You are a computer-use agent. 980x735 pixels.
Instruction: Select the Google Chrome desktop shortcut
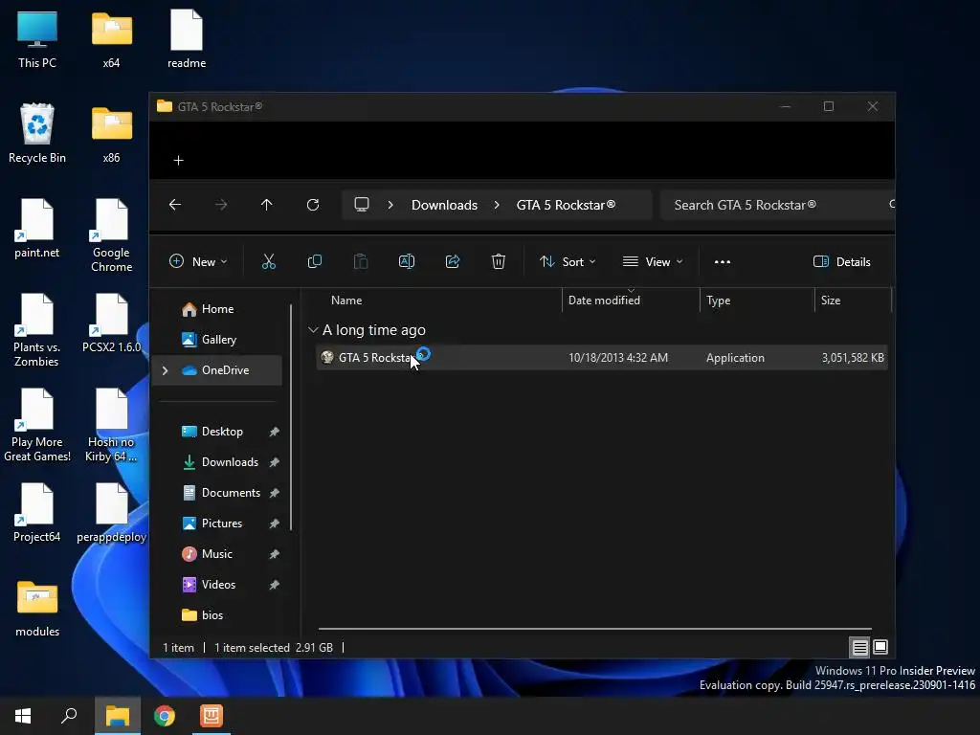111,235
